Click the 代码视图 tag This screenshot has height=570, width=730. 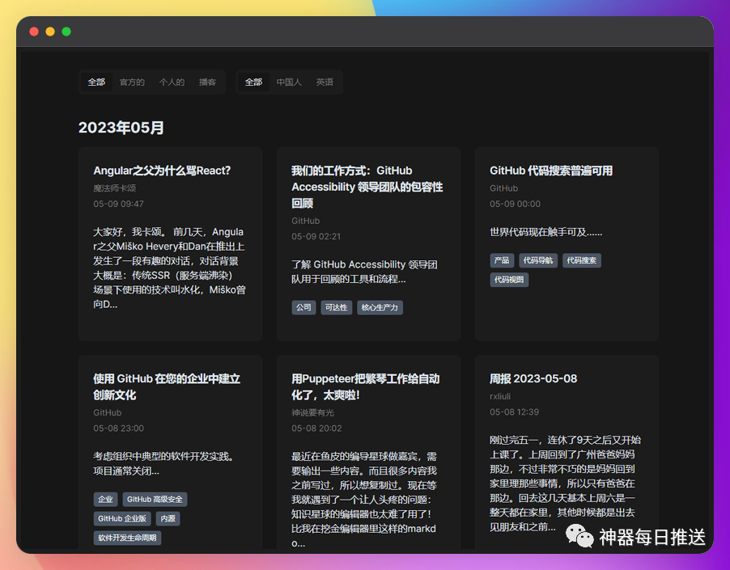point(508,280)
